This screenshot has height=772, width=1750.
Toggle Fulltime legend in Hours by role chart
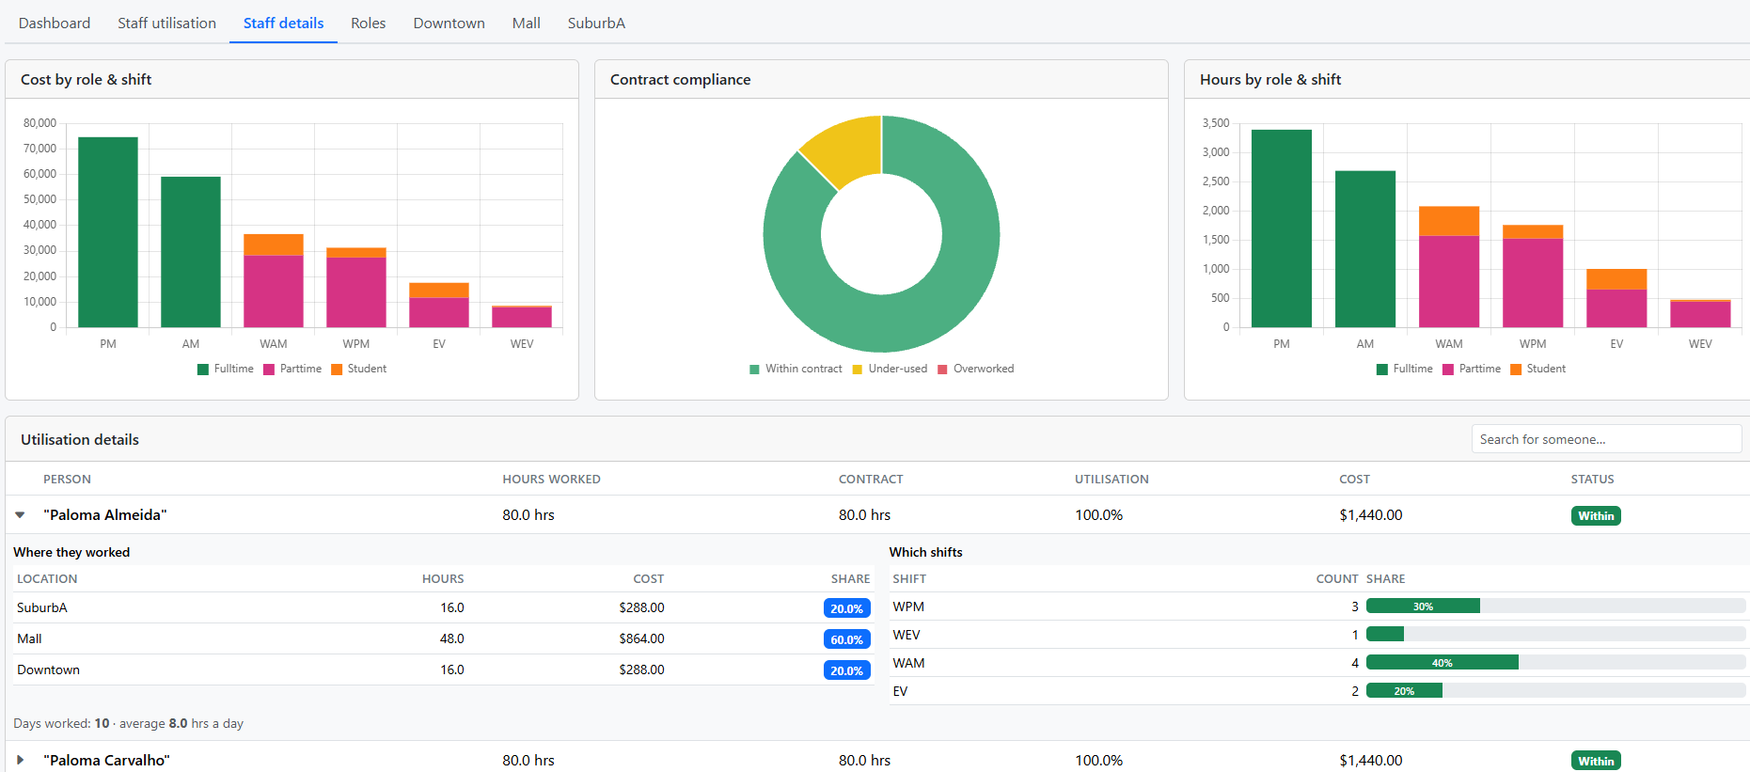click(x=1405, y=369)
